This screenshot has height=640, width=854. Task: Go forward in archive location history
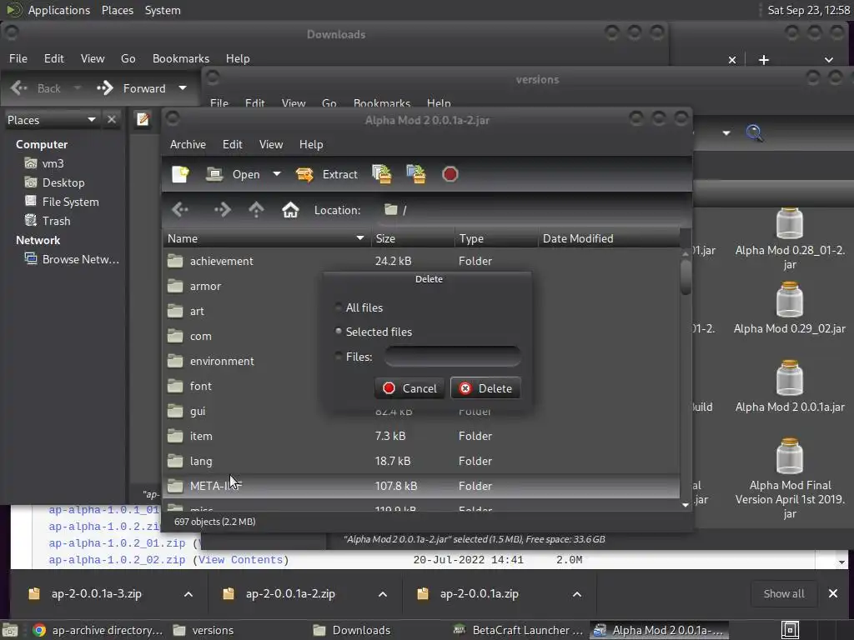click(x=222, y=209)
